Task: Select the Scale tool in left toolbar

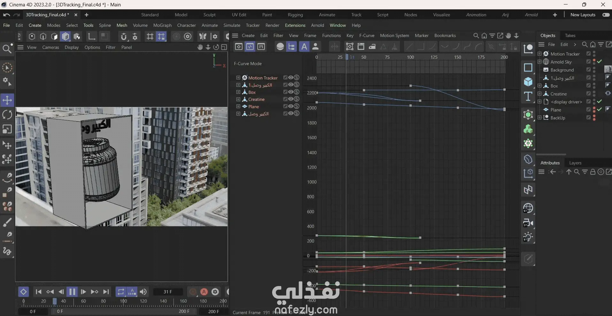Action: pyautogui.click(x=7, y=129)
